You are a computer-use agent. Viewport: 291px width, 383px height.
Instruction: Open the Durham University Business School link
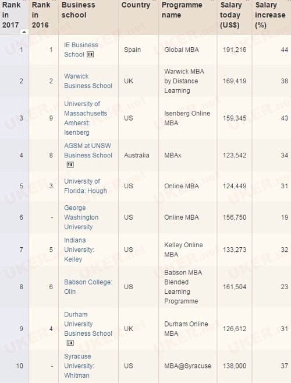pos(88,324)
